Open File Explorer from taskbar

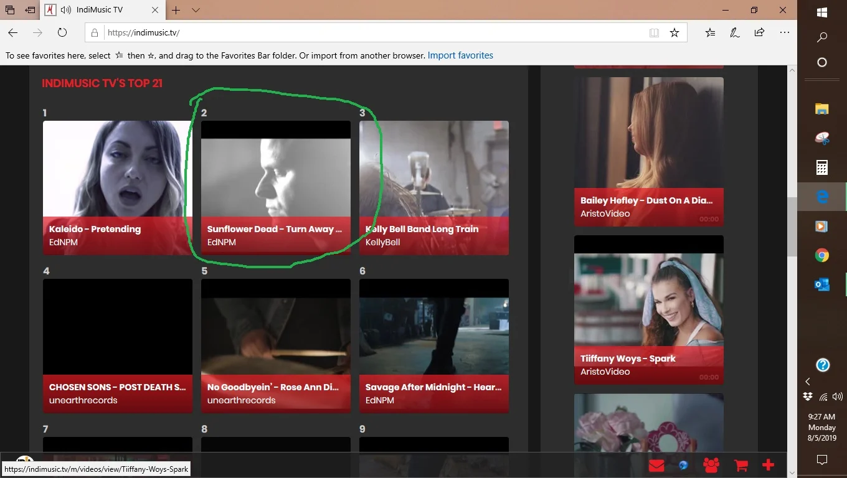(x=822, y=109)
